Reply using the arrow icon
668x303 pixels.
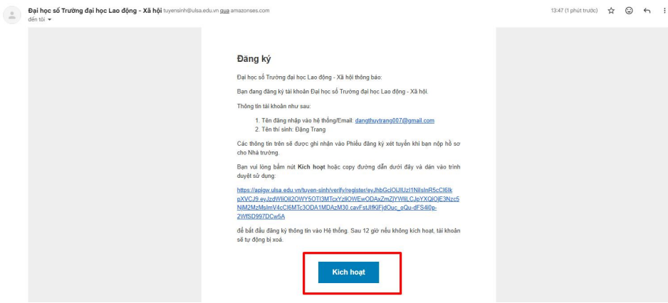click(647, 11)
